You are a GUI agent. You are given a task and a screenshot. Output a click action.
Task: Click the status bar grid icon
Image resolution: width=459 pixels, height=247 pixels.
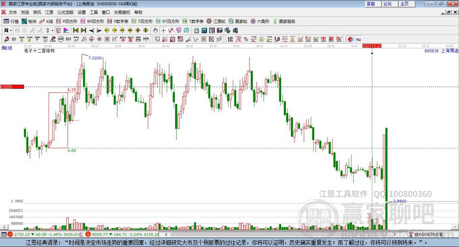[x=4, y=234]
